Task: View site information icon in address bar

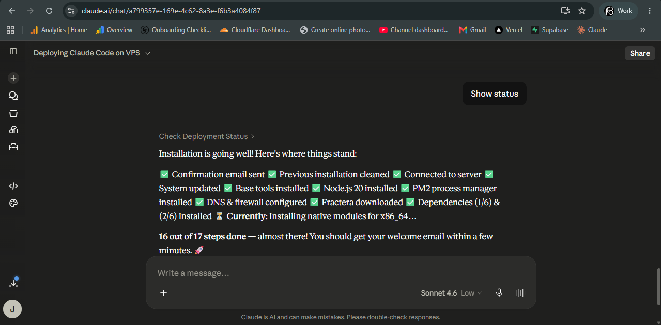Action: [71, 11]
